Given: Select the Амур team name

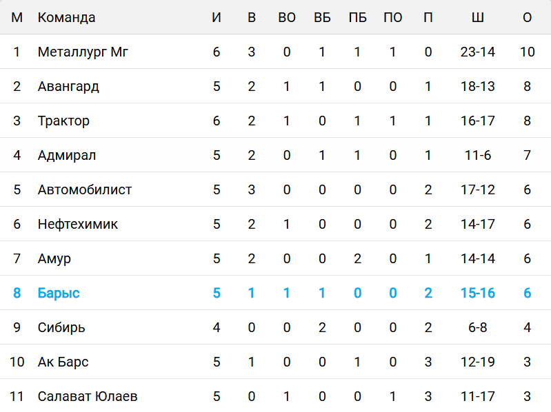Looking at the screenshot, I should pyautogui.click(x=54, y=258).
